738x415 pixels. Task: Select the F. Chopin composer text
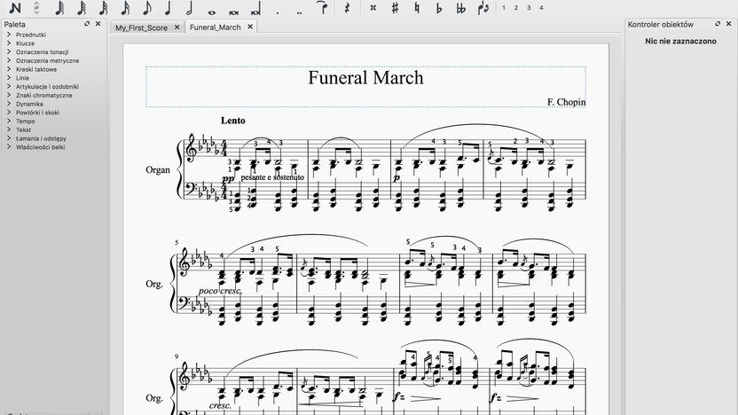pyautogui.click(x=566, y=102)
